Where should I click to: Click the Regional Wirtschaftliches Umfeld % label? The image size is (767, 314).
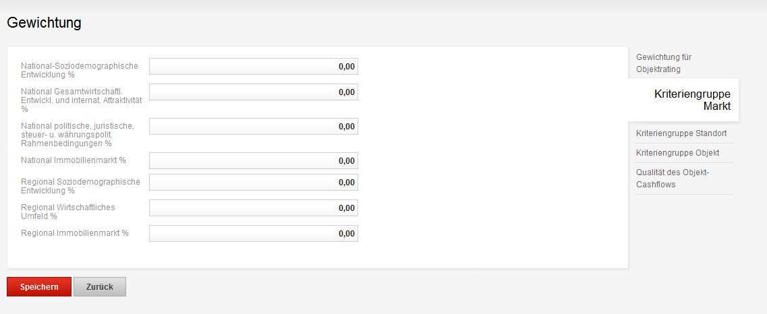point(67,212)
